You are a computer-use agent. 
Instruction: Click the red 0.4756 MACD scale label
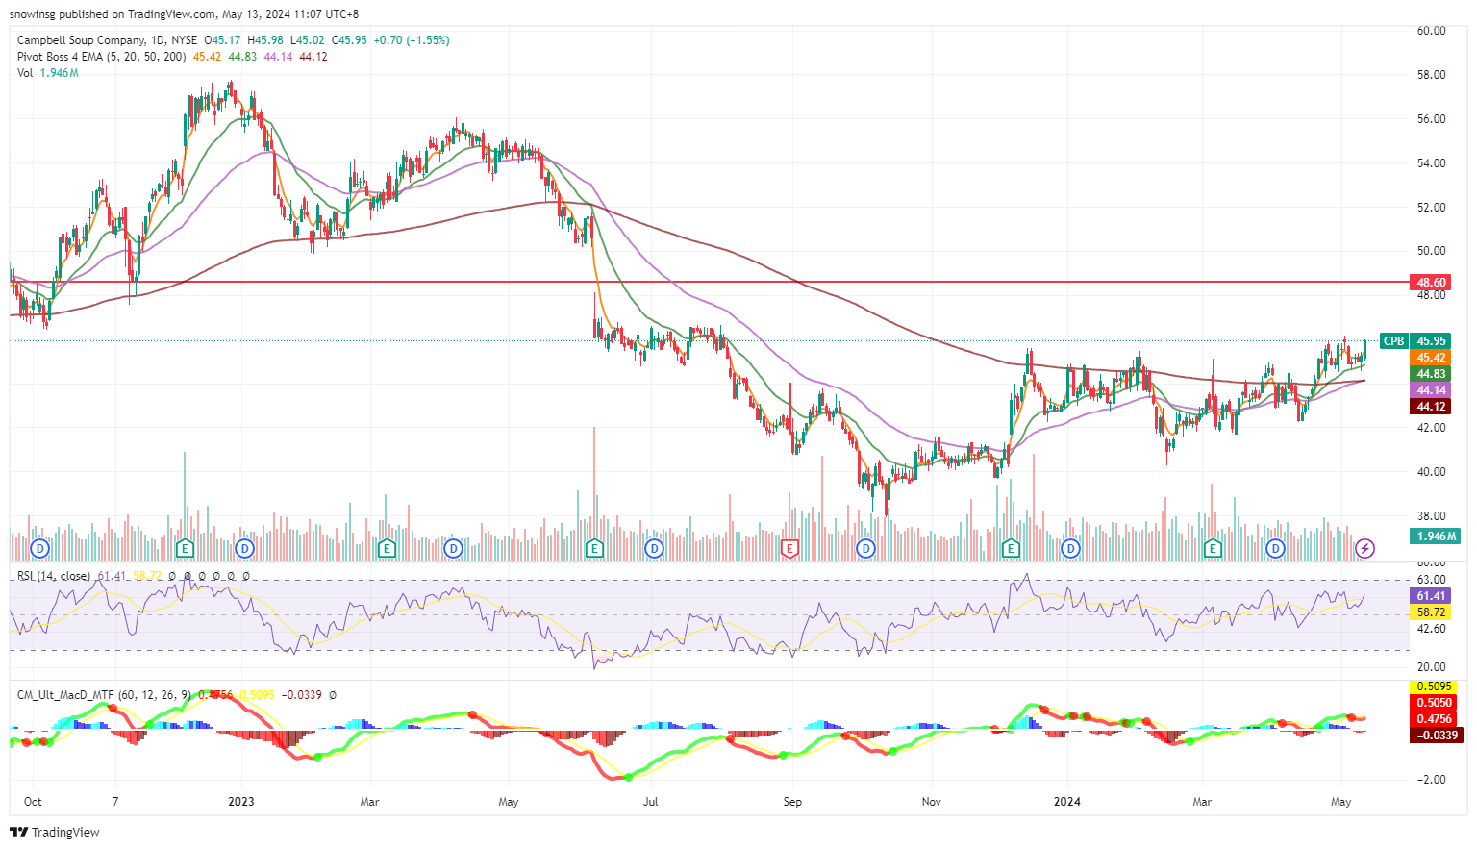point(1435,718)
